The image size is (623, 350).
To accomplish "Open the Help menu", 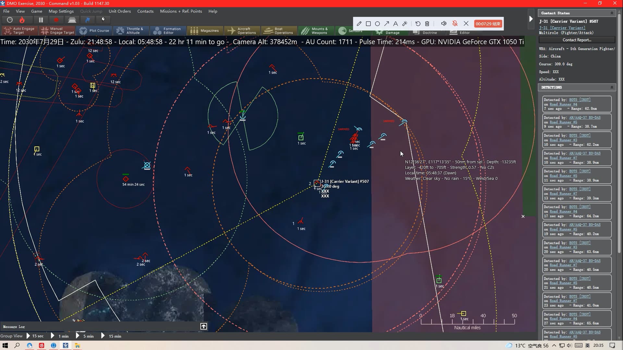I will pos(213,11).
